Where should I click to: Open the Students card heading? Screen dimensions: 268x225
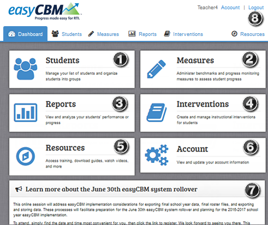(x=62, y=60)
